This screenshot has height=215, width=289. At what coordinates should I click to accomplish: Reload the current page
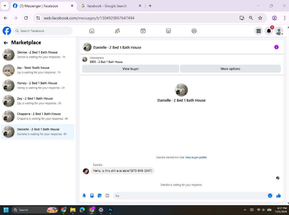(26, 18)
